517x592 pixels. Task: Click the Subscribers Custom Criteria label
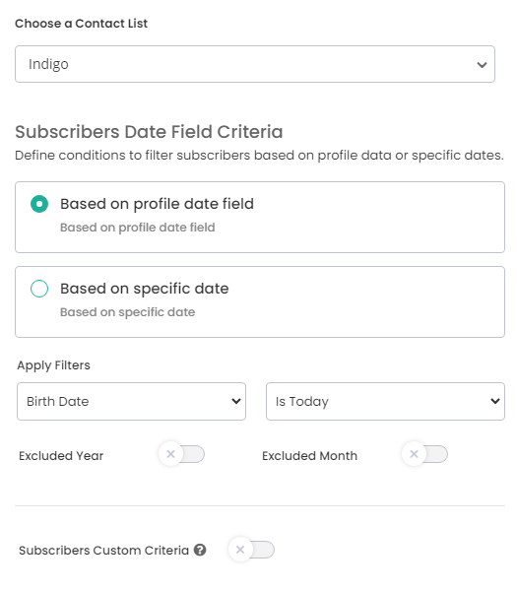point(103,550)
